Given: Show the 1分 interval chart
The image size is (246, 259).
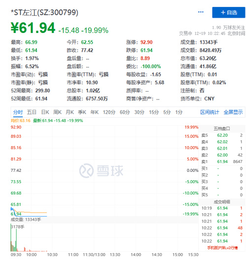Looking at the screenshot, I should (179, 112).
